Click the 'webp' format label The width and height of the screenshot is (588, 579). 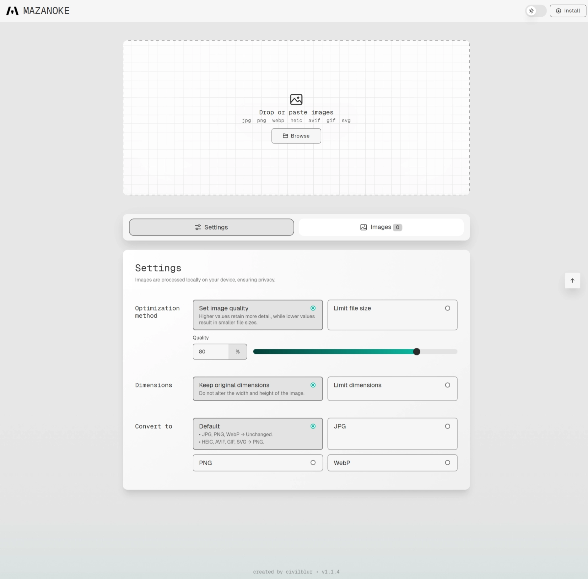[278, 121]
